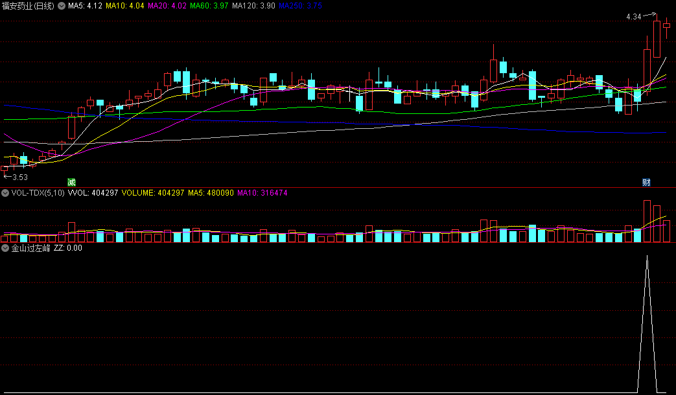Click the ZZ: 0.00 value

68,248
